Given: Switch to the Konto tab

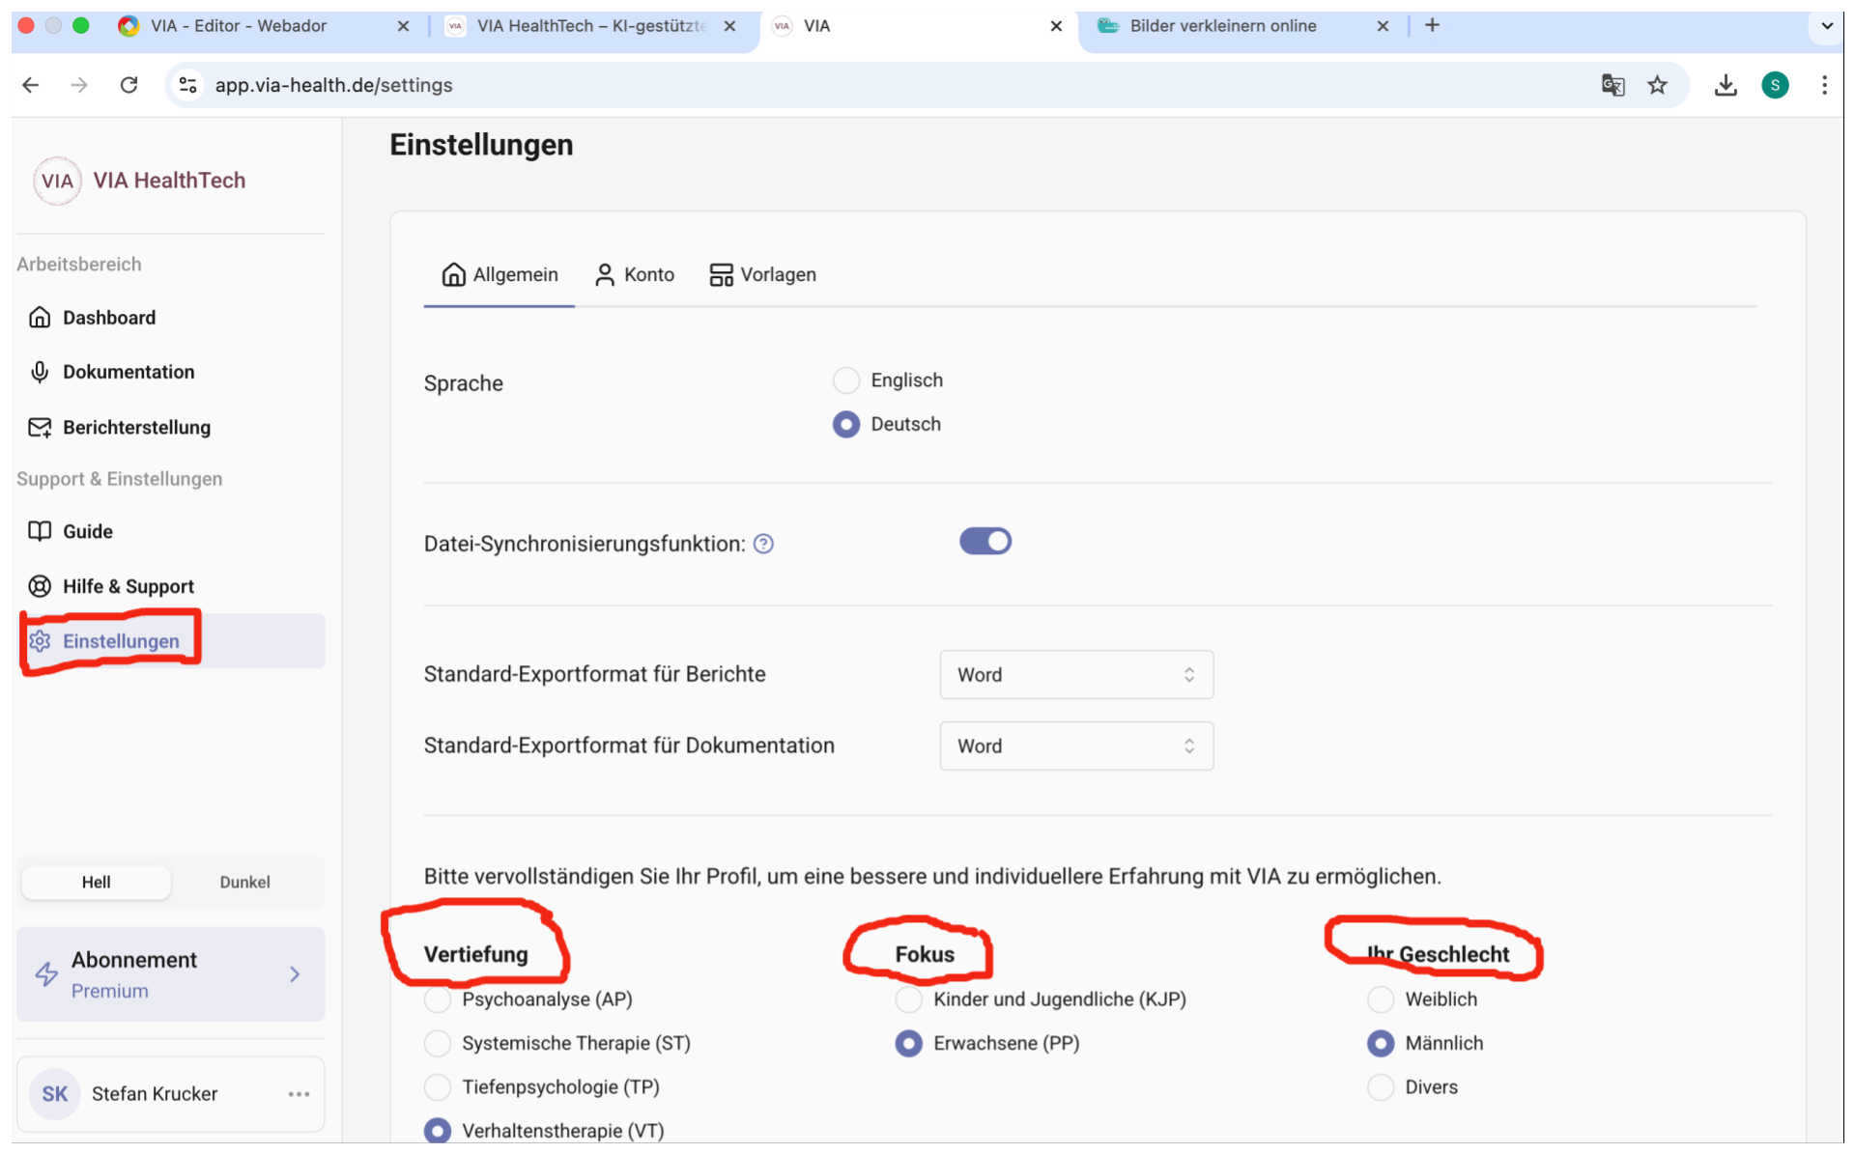Looking at the screenshot, I should [635, 275].
